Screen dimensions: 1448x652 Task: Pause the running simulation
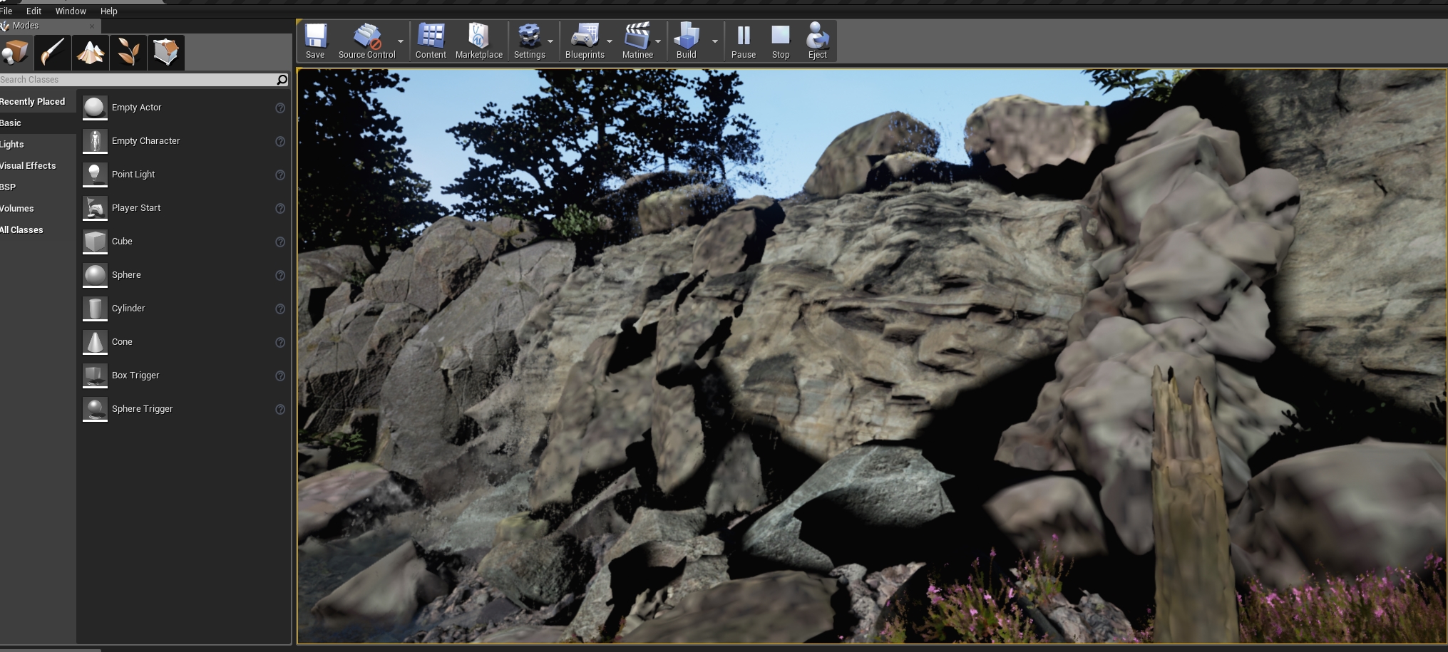(x=743, y=41)
